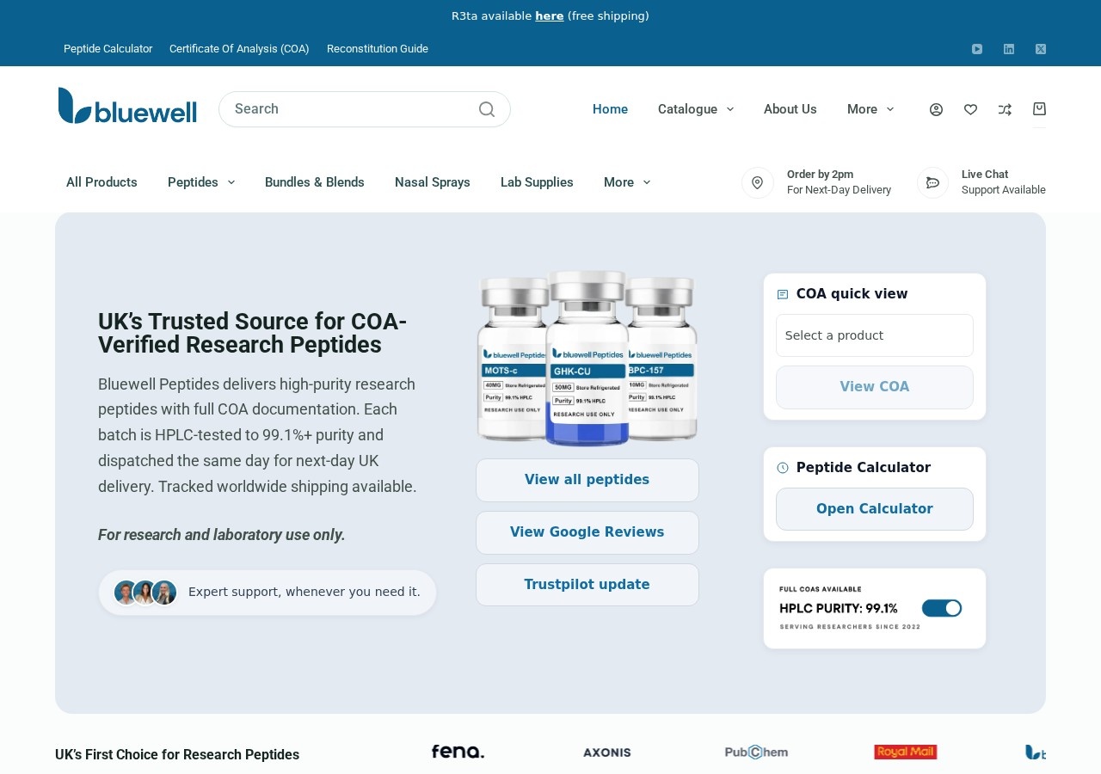This screenshot has height=774, width=1101.
Task: Go to the Home menu item
Action: point(610,109)
